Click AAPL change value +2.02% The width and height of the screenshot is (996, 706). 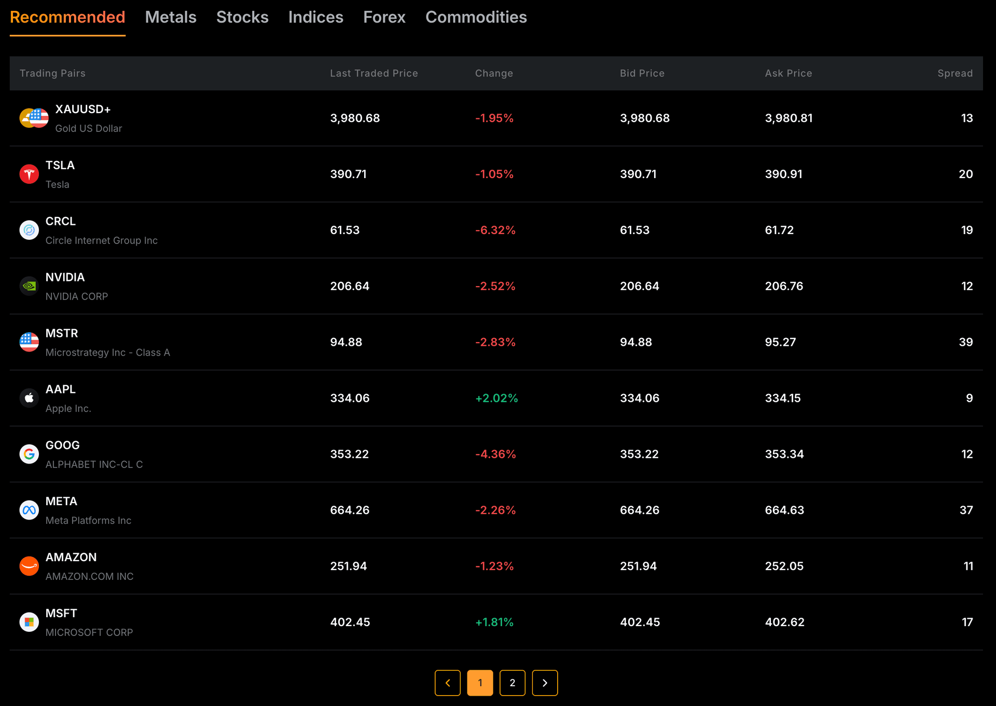point(496,398)
